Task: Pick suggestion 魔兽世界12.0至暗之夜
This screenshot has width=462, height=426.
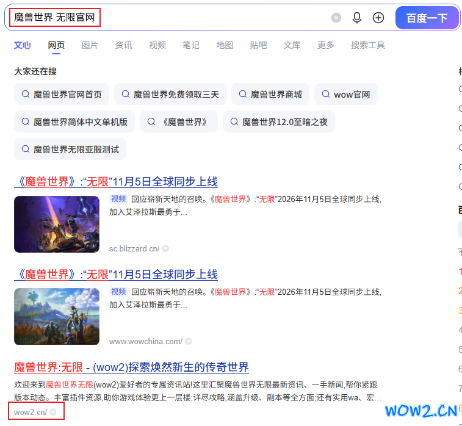Action: pos(279,121)
